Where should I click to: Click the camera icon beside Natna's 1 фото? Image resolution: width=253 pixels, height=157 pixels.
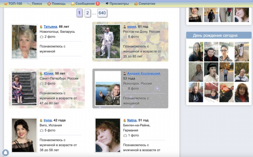(x=125, y=135)
